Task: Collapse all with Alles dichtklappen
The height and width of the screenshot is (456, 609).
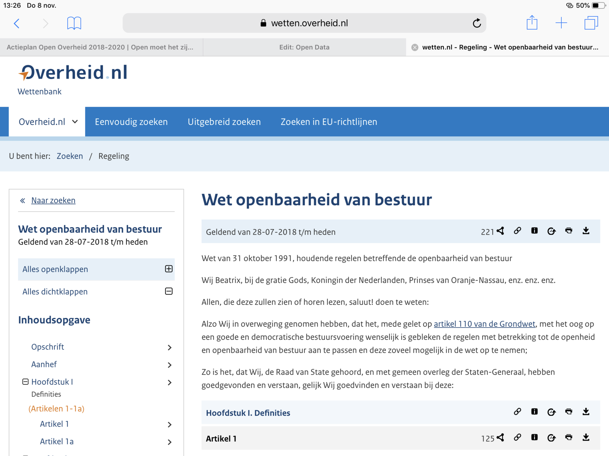Action: (96, 292)
